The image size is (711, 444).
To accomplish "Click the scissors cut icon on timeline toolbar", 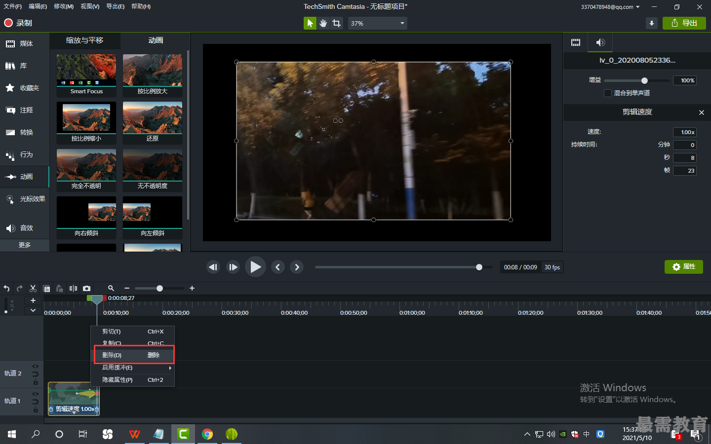I will (x=33, y=288).
